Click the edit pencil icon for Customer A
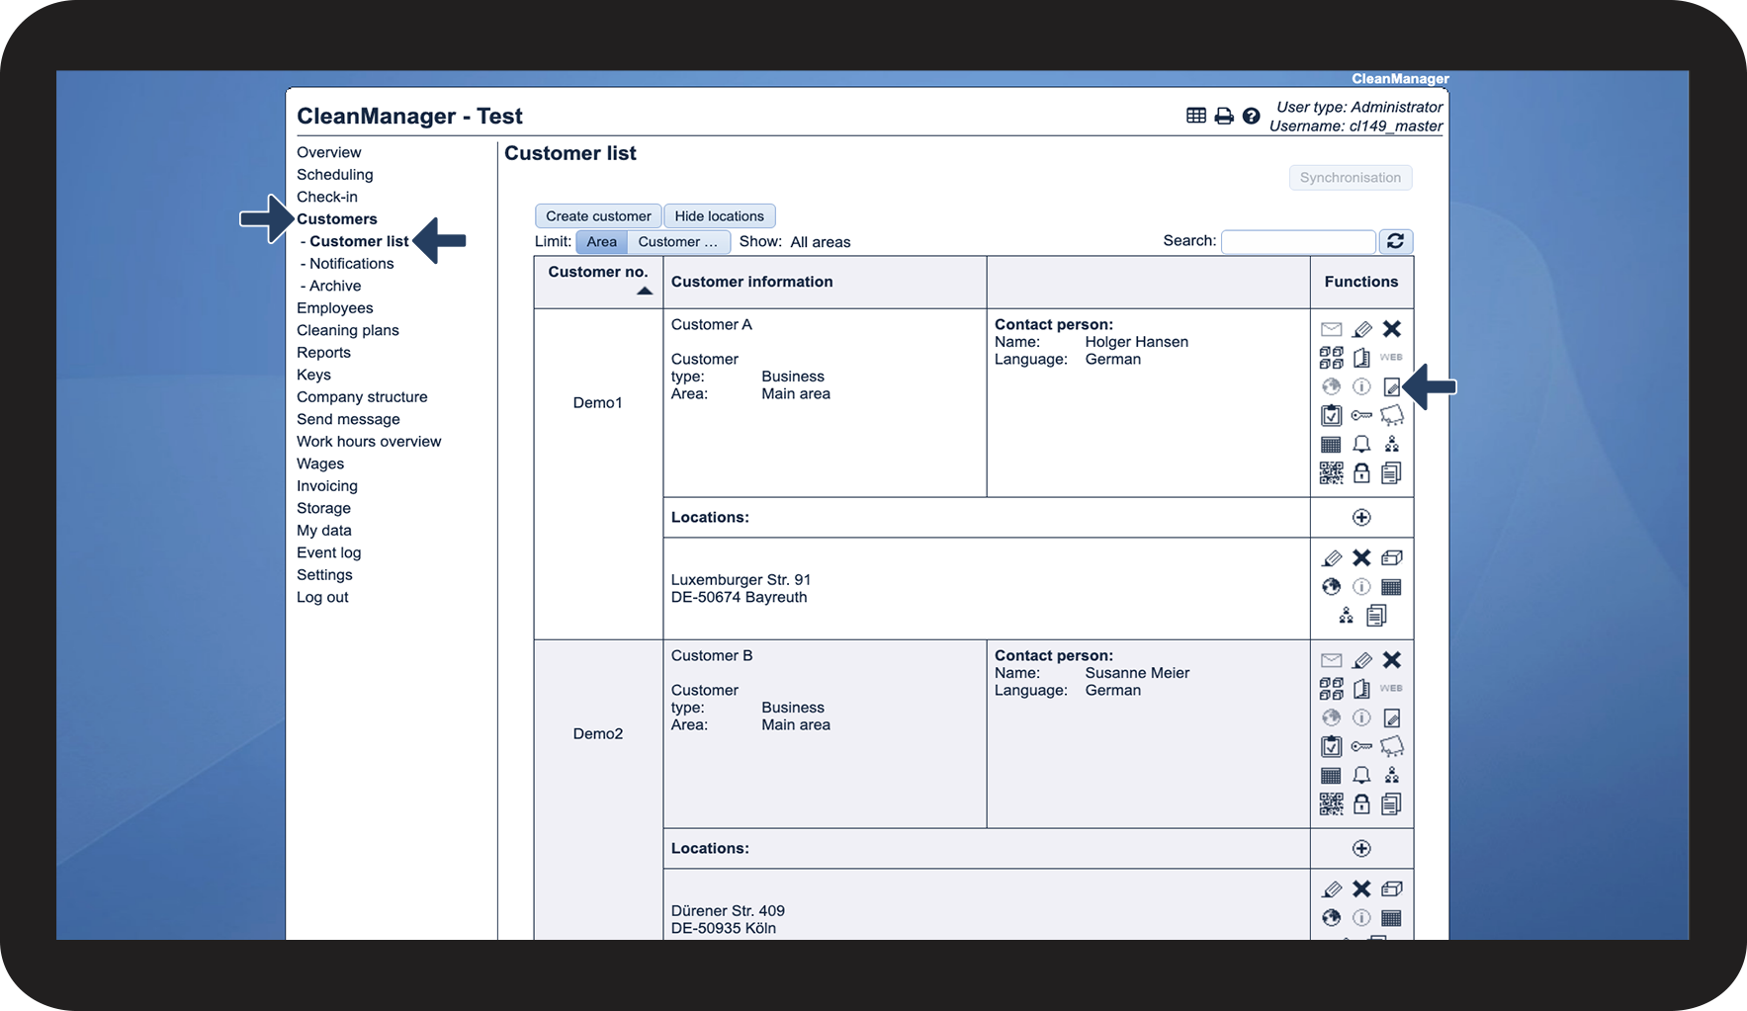 [x=1362, y=329]
